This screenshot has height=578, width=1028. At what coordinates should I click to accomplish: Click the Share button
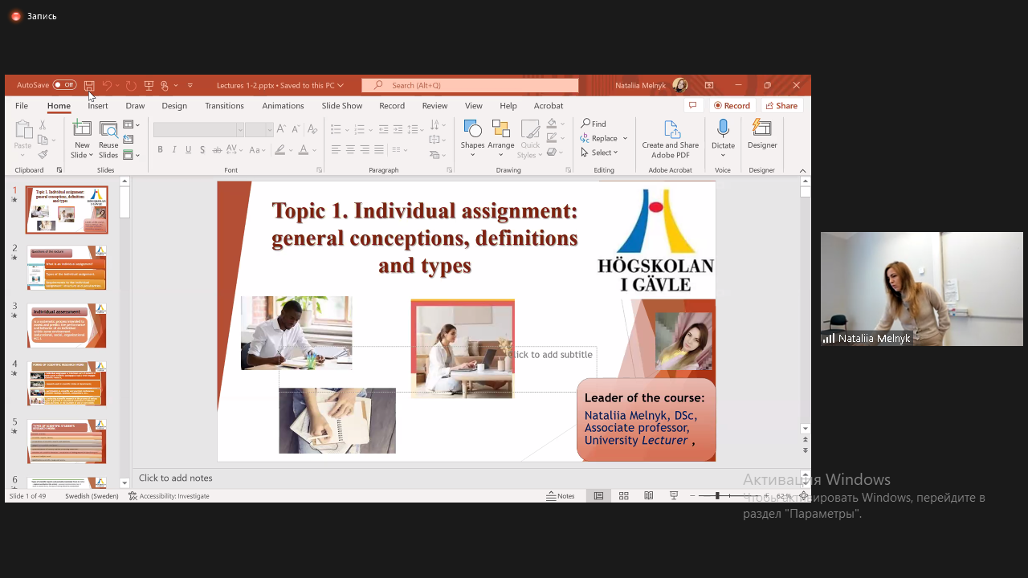click(781, 105)
